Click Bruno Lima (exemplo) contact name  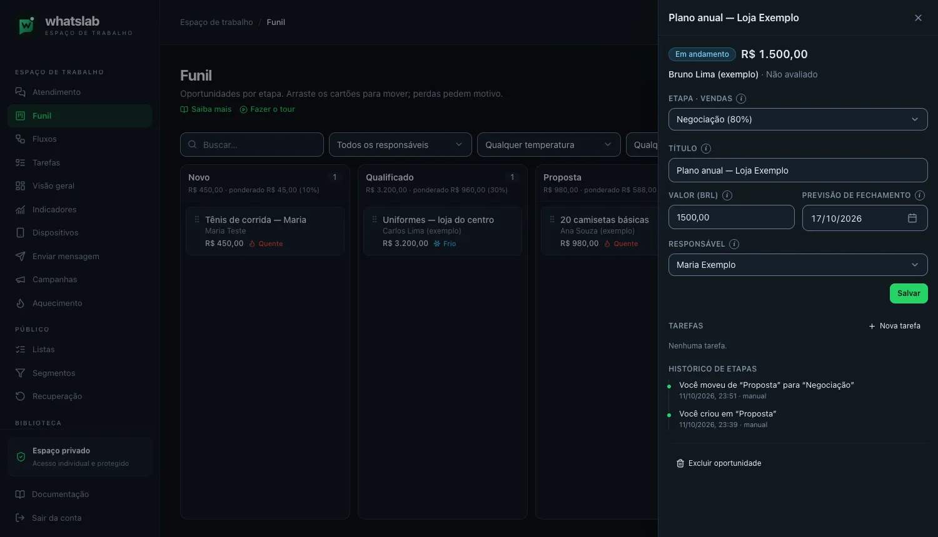(714, 74)
